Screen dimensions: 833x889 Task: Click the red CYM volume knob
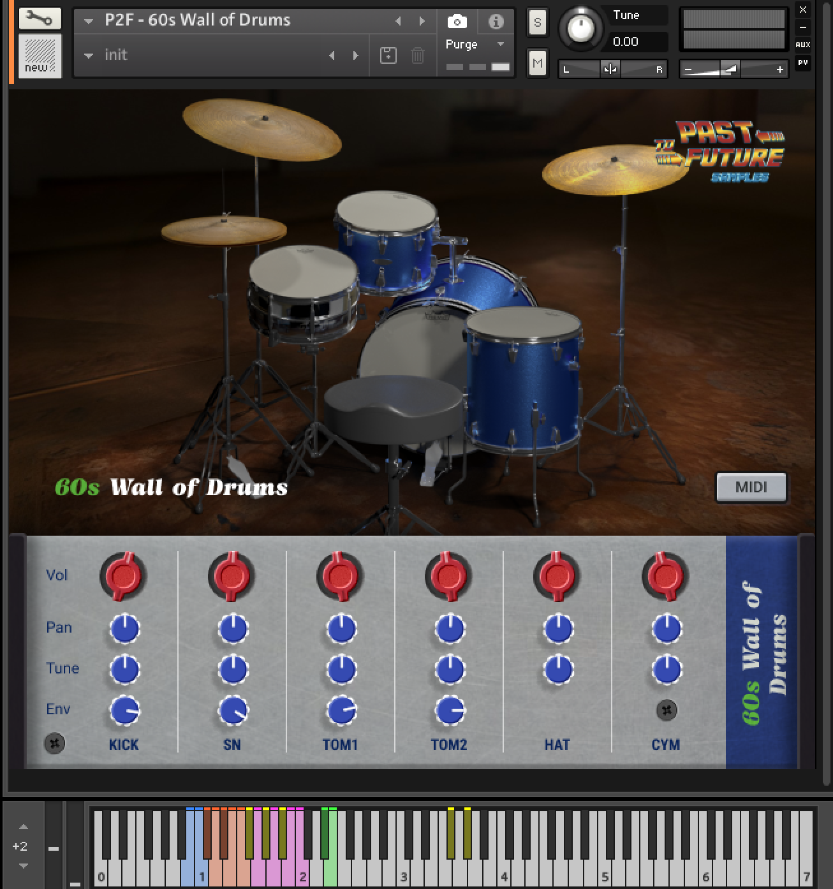(666, 576)
